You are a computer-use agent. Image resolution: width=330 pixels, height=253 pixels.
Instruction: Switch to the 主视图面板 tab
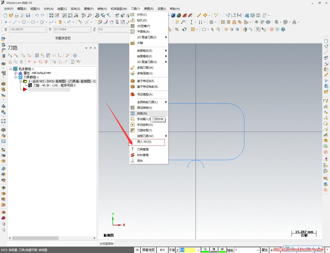click(107, 244)
